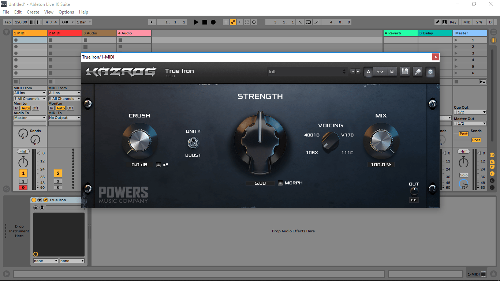Screen dimensions: 500x281
Task: Open the Edit menu
Action: click(x=18, y=12)
